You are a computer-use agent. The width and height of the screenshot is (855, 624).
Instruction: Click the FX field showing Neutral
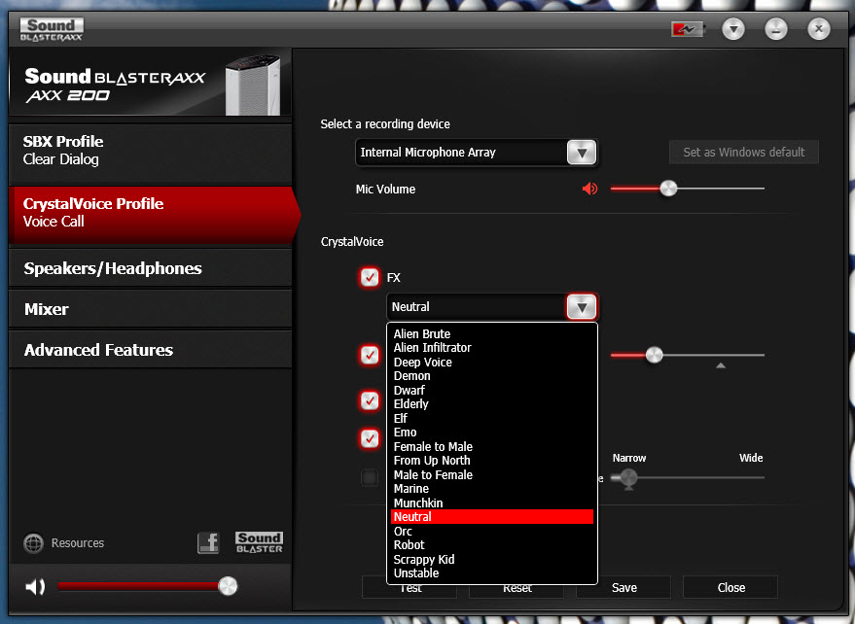point(478,307)
